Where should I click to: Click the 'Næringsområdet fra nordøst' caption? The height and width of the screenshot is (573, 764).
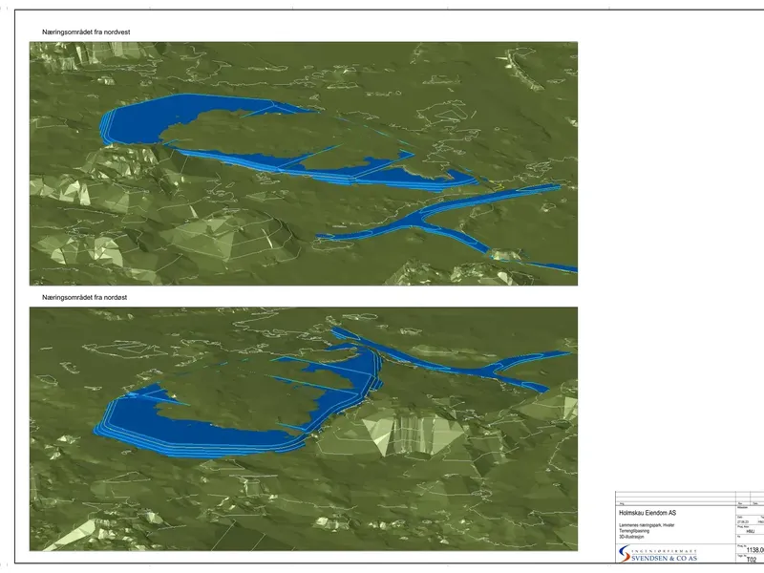(x=84, y=297)
